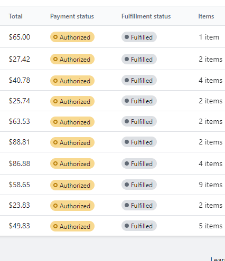Expand the 5 items list for $49.83

coord(211,226)
